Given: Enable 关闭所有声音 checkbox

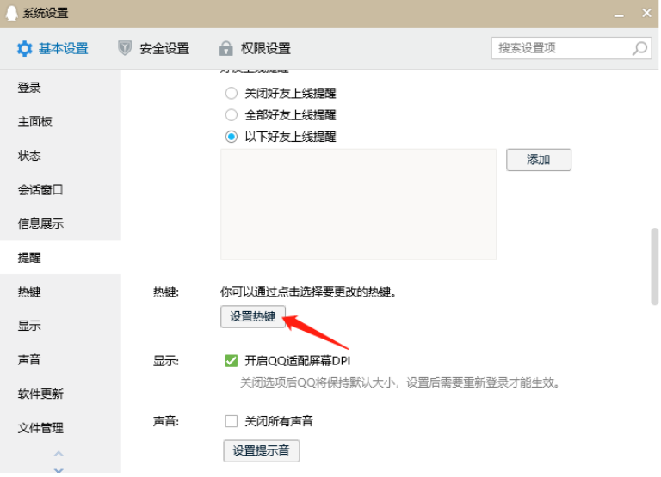Looking at the screenshot, I should pyautogui.click(x=231, y=421).
